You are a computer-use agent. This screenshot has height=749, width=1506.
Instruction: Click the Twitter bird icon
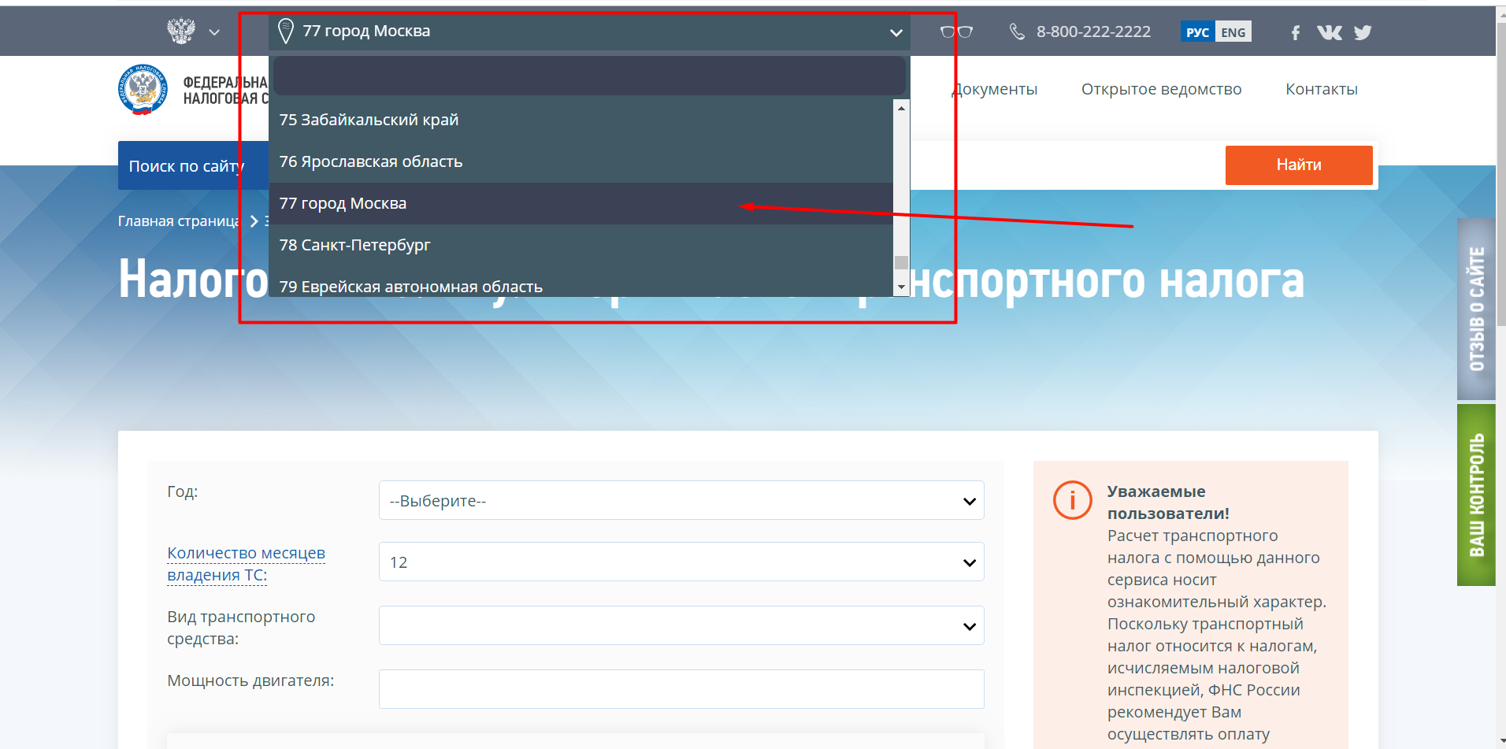pos(1363,32)
